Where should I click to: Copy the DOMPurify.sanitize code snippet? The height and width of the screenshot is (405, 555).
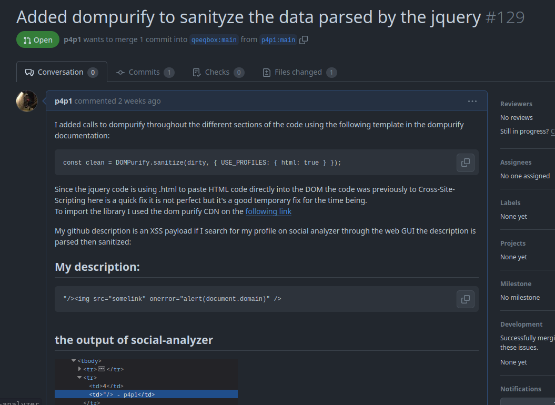coord(465,163)
